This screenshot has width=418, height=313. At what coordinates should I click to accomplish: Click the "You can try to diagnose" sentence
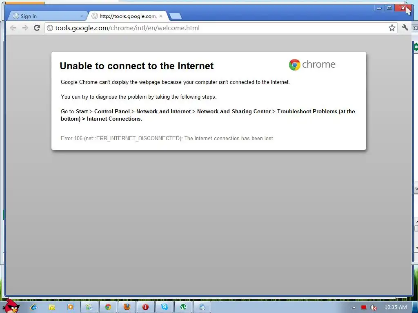pyautogui.click(x=139, y=97)
